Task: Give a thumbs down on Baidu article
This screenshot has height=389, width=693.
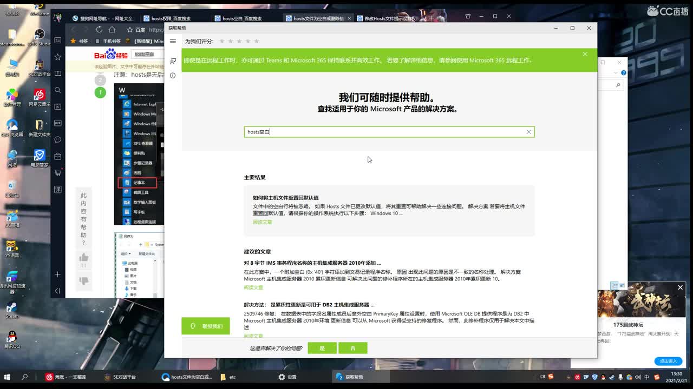Action: [84, 280]
